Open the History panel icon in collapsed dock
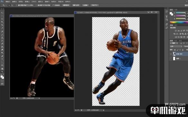The image size is (188, 117). [x=167, y=12]
